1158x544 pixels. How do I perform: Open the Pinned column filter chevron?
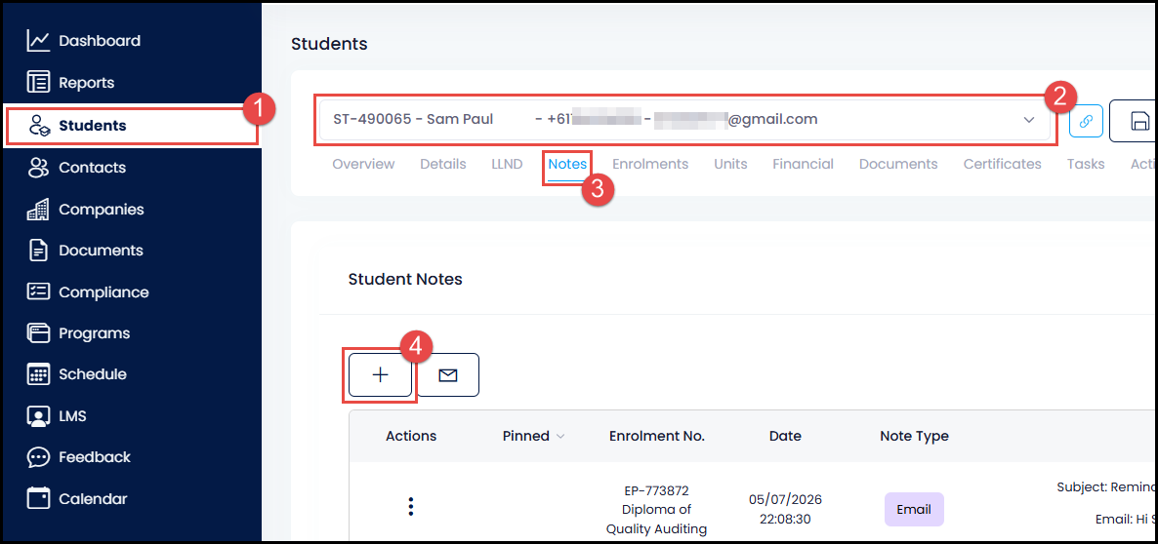[559, 437]
